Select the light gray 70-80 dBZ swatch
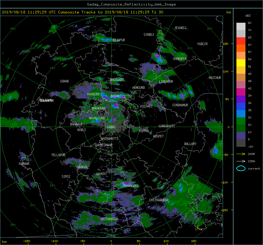 pyautogui.click(x=241, y=27)
